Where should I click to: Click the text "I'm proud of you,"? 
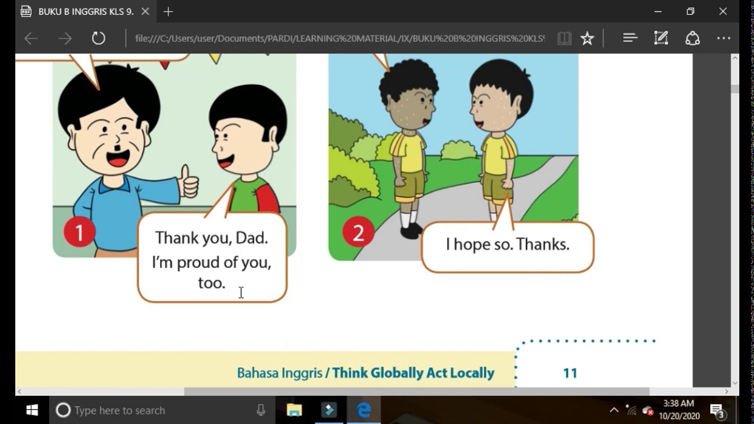(x=211, y=262)
